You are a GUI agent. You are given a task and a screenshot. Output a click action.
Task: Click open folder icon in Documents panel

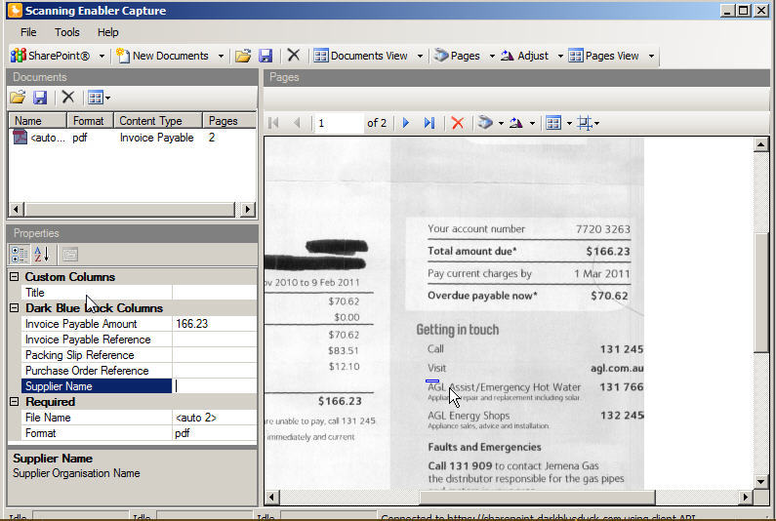(x=18, y=97)
